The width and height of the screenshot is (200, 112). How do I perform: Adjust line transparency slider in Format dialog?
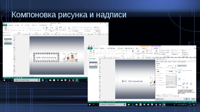click(168, 73)
